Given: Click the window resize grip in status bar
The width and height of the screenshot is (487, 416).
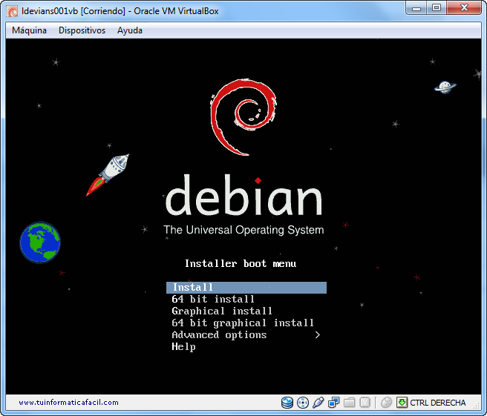Looking at the screenshot, I should [477, 405].
